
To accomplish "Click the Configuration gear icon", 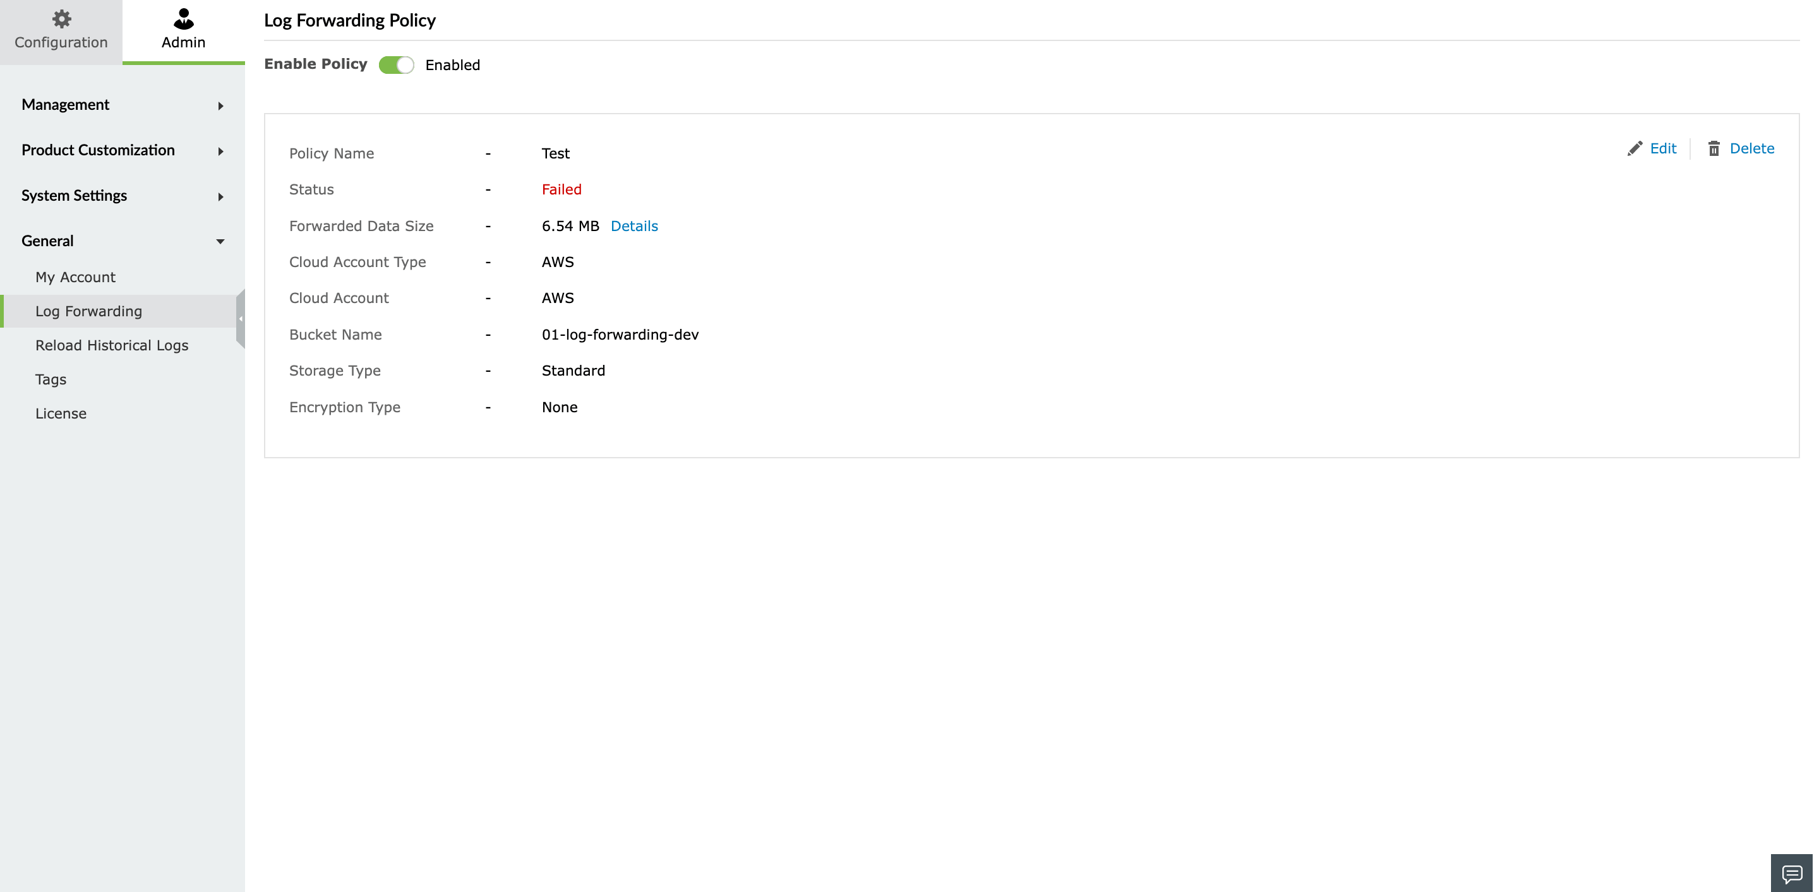I will click(x=61, y=19).
